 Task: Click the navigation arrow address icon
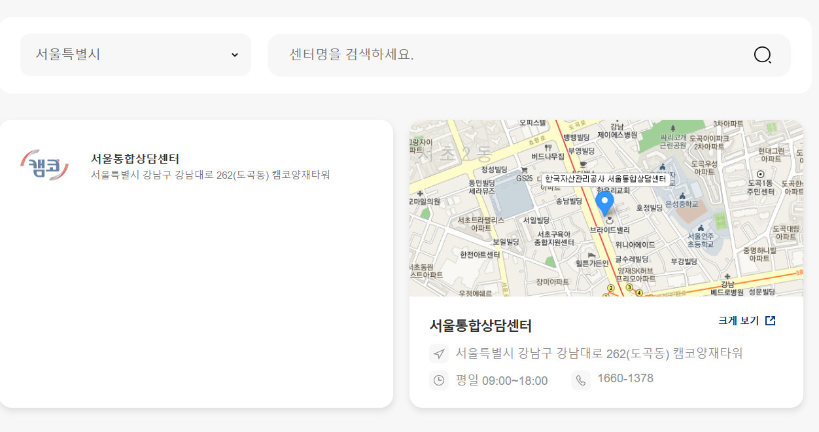tap(439, 353)
